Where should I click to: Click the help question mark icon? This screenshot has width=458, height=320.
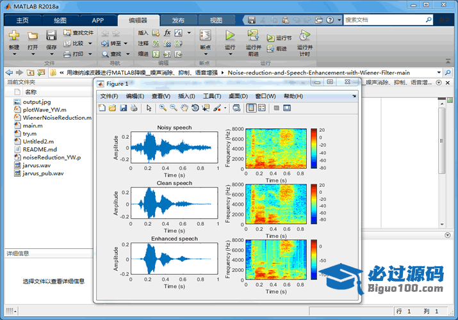click(x=330, y=20)
